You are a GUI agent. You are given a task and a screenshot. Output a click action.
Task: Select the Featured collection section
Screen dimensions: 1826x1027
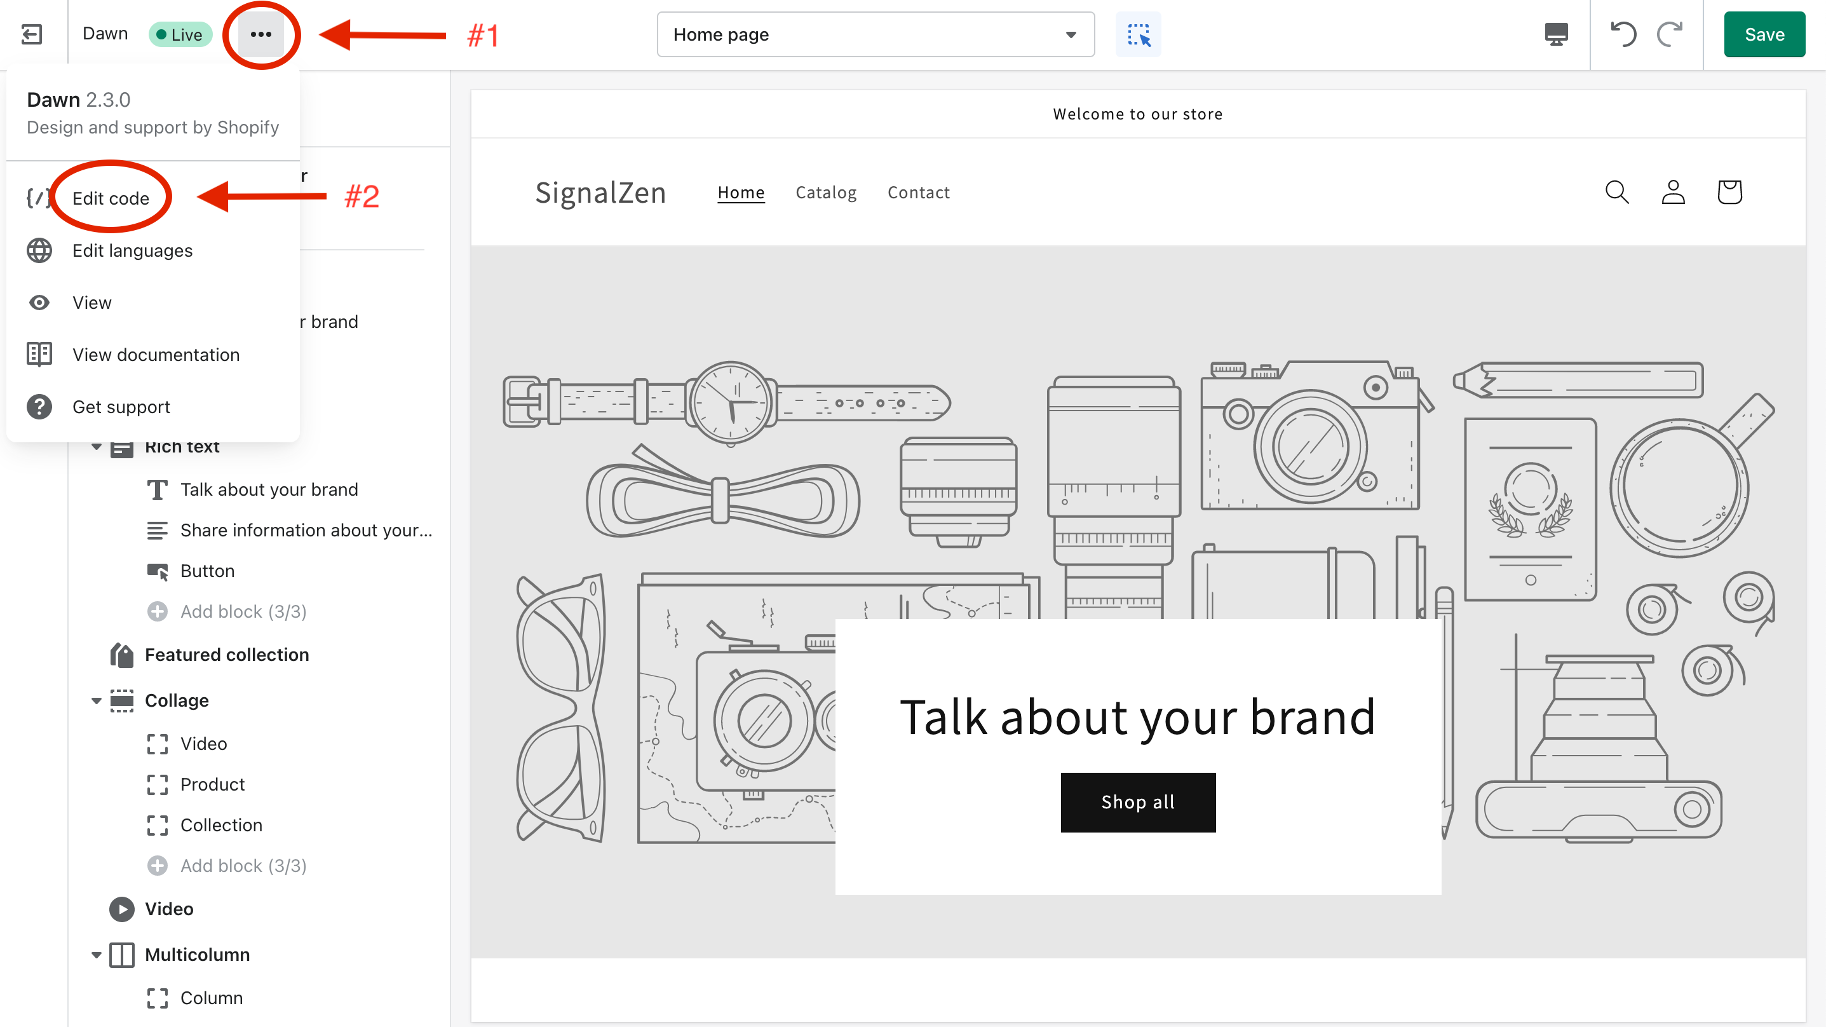pos(226,655)
